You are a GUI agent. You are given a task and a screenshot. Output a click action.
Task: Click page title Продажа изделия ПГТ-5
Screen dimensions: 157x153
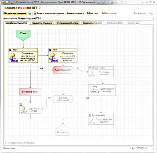22,8
